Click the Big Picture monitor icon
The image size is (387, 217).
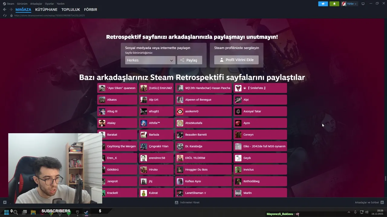[x=363, y=4]
